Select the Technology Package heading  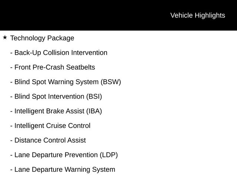(42, 38)
